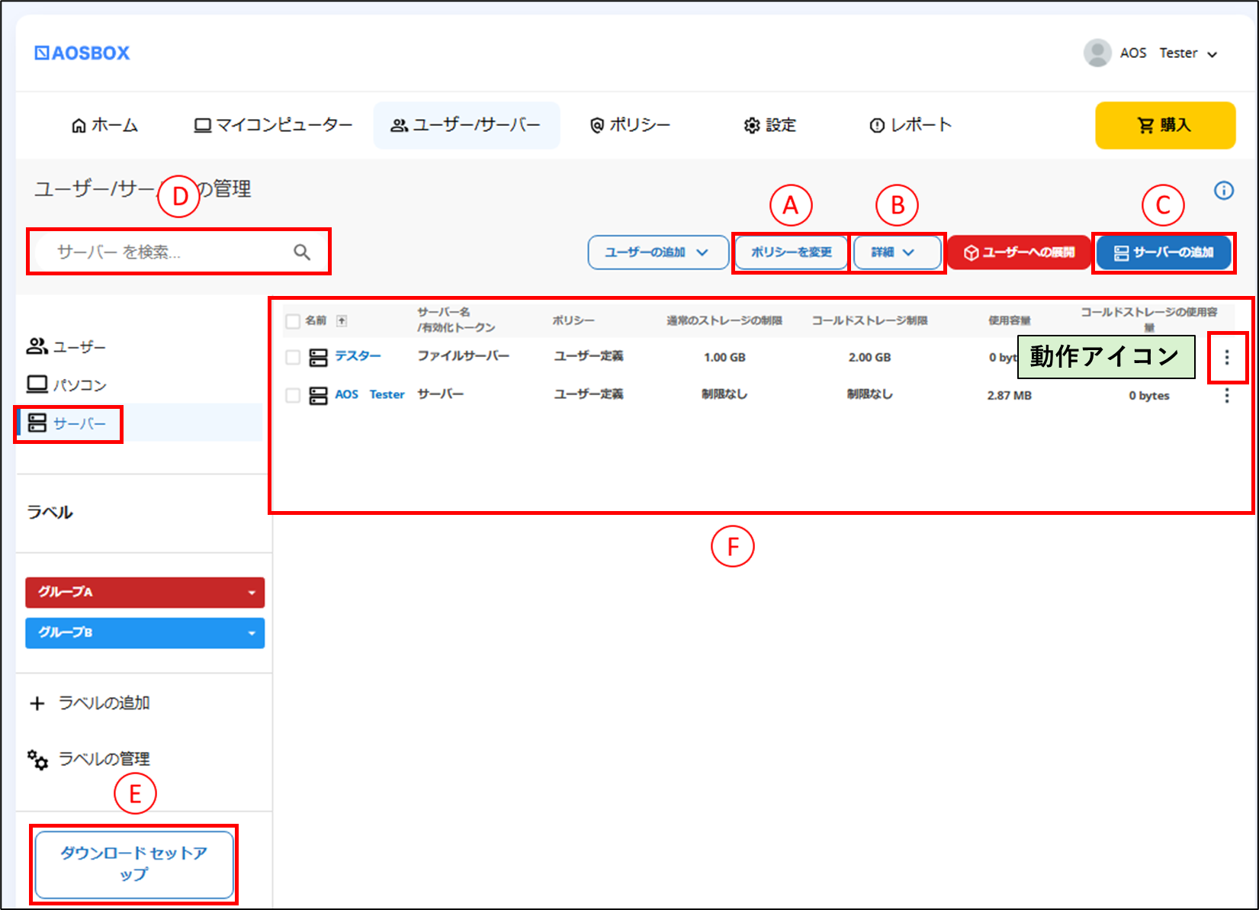Click the yellow 購入 button

1165,125
